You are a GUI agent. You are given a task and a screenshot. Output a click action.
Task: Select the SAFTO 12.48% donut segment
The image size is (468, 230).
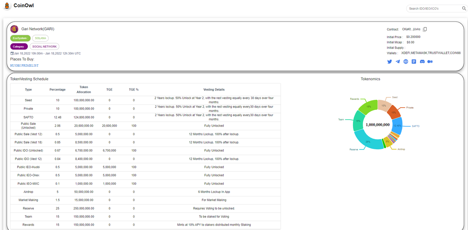(397, 125)
